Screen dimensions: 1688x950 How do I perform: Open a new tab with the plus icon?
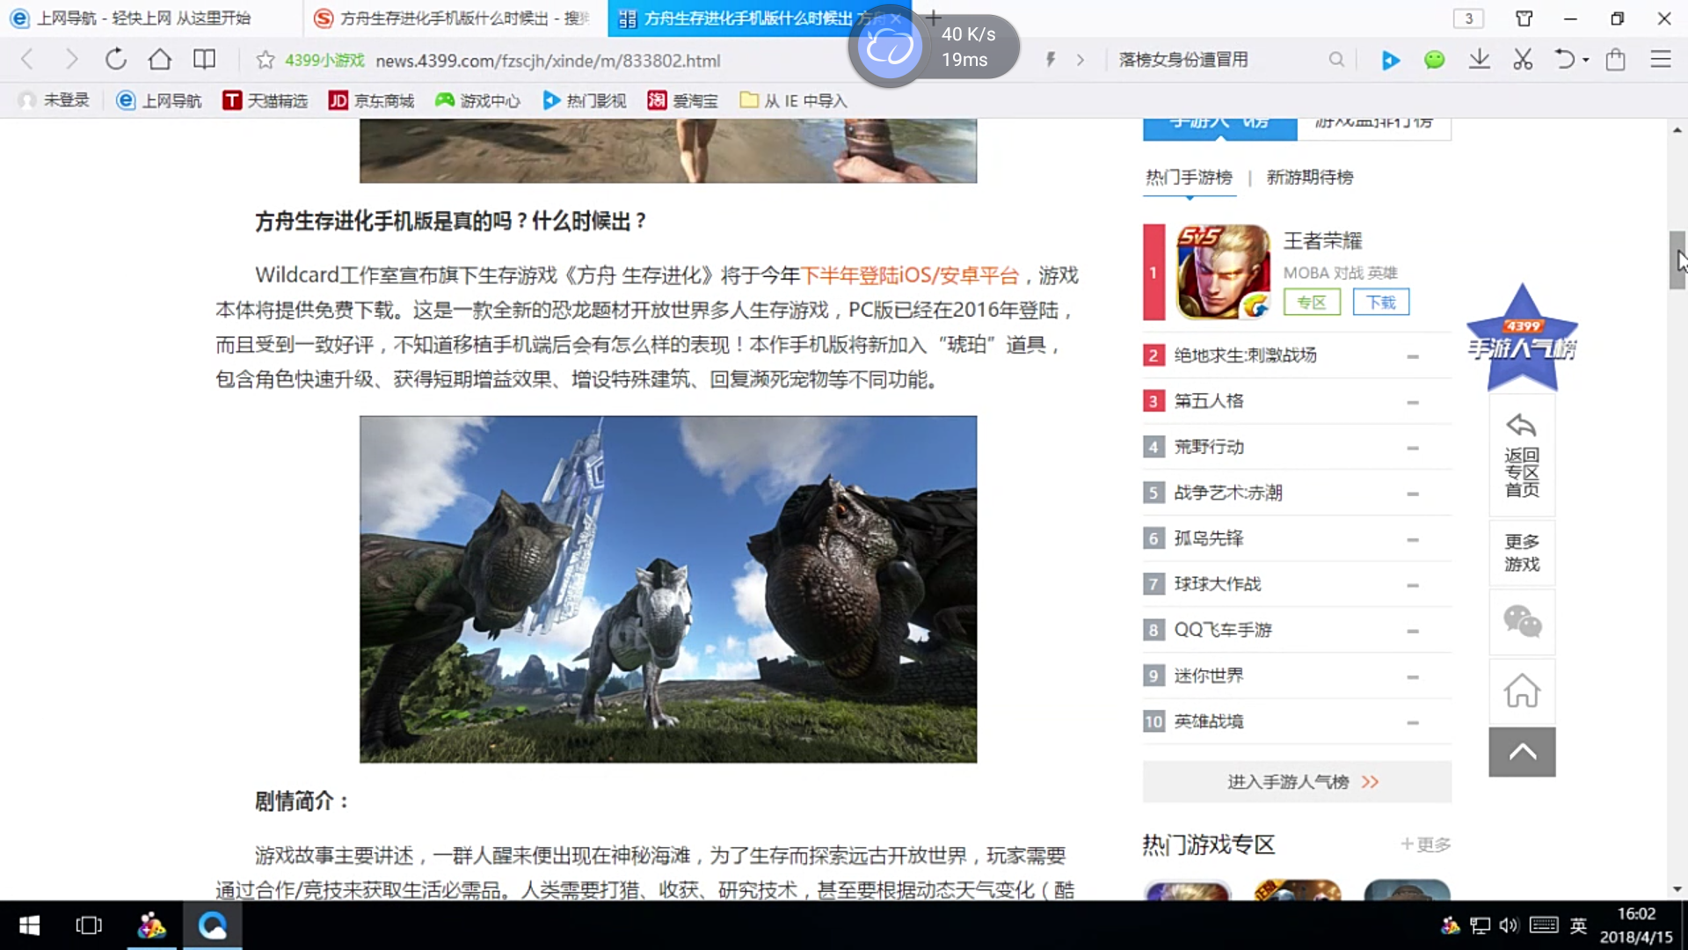[934, 17]
